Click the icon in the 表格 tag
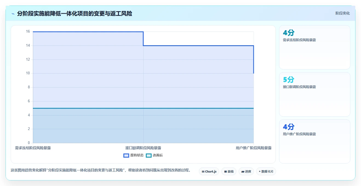Image resolution: width=361 pixels, height=186 pixels. click(225, 171)
